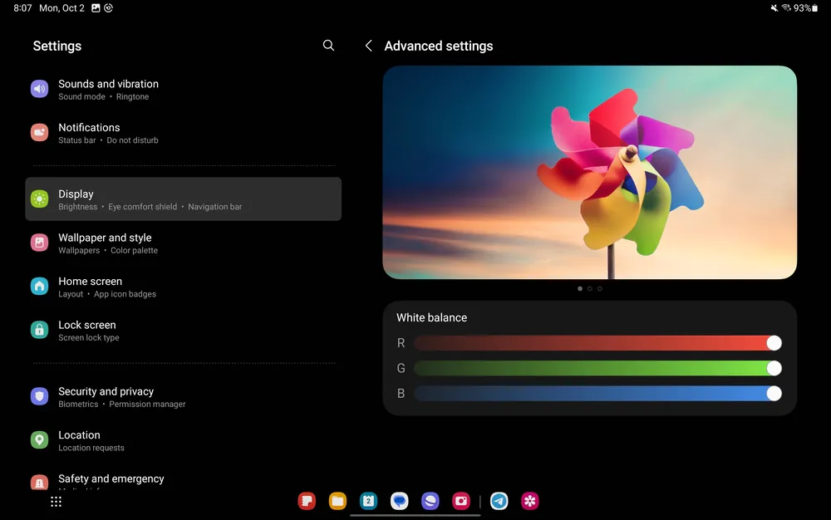Tap the circular notification icon beside the date

pos(109,8)
